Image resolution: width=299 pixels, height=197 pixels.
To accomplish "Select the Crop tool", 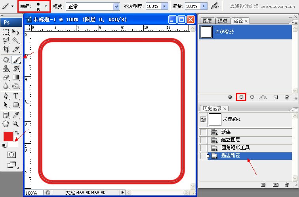I will point(6,49).
